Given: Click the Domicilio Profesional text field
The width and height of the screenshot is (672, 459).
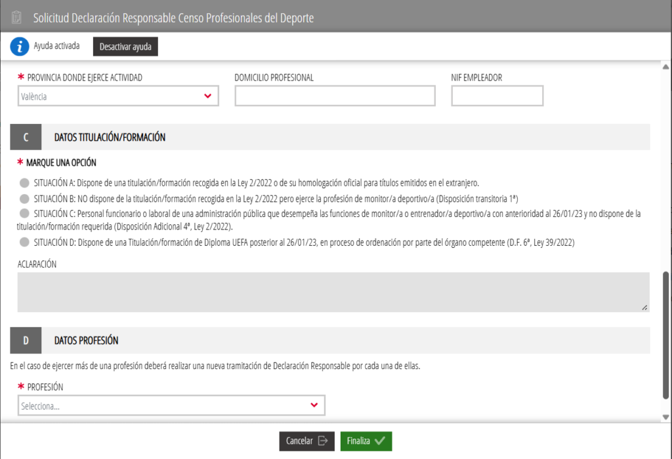Looking at the screenshot, I should pyautogui.click(x=335, y=96).
